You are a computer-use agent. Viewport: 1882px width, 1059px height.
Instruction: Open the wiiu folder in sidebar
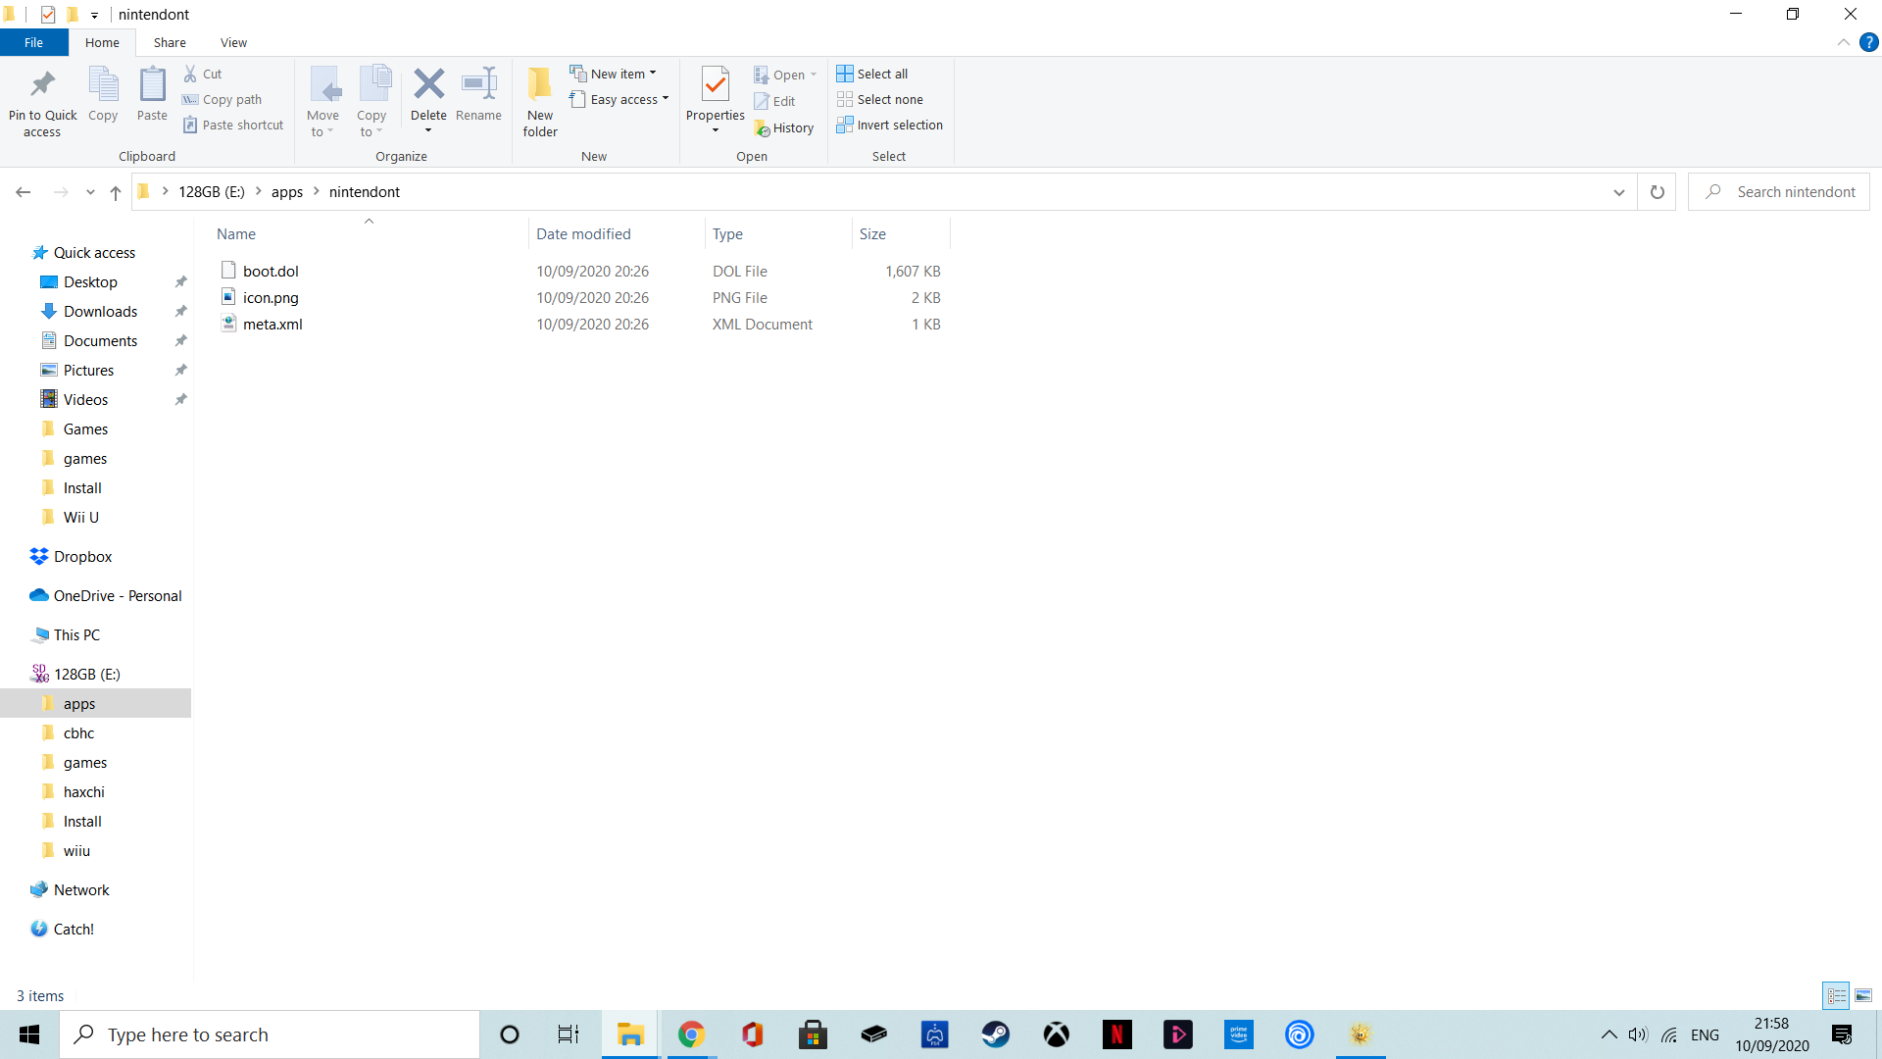[76, 850]
